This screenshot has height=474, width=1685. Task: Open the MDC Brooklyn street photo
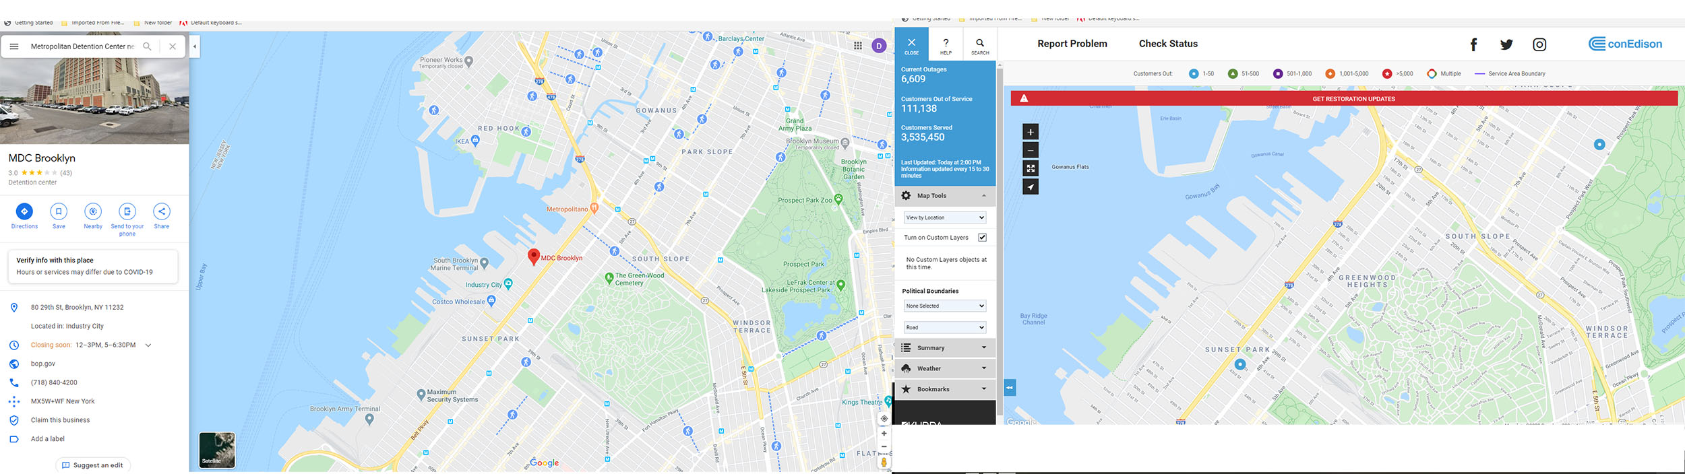tap(94, 101)
